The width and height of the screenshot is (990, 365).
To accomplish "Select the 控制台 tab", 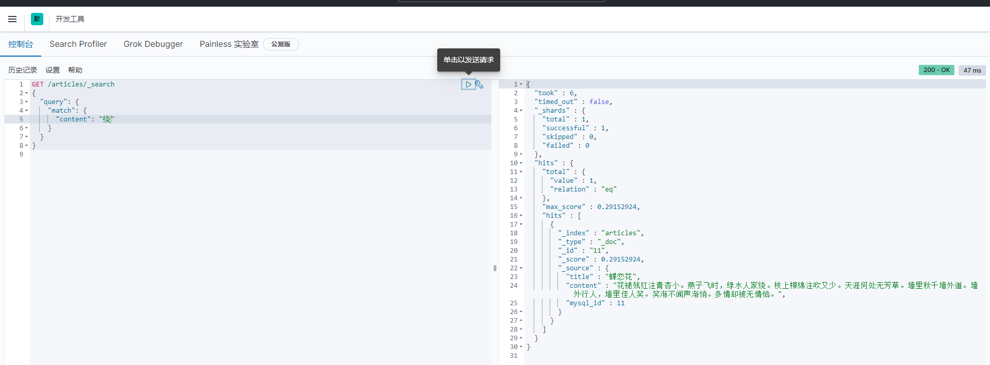I will [x=21, y=44].
